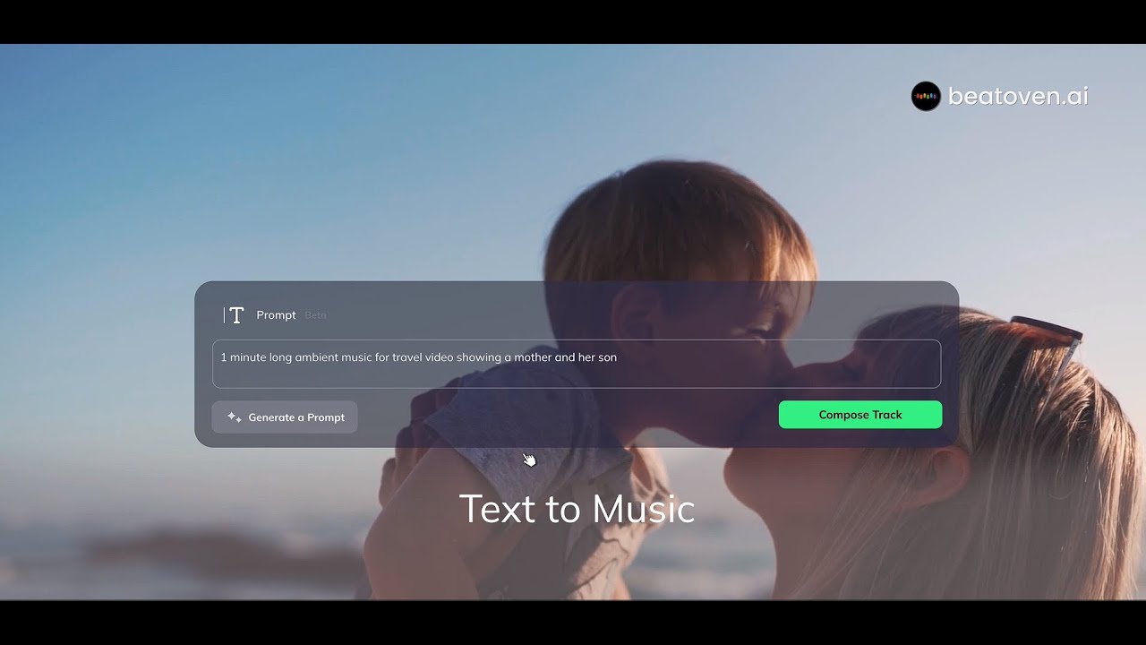This screenshot has height=645, width=1146.
Task: Click the "beatoven.ai" brand name text
Action: click(1018, 96)
